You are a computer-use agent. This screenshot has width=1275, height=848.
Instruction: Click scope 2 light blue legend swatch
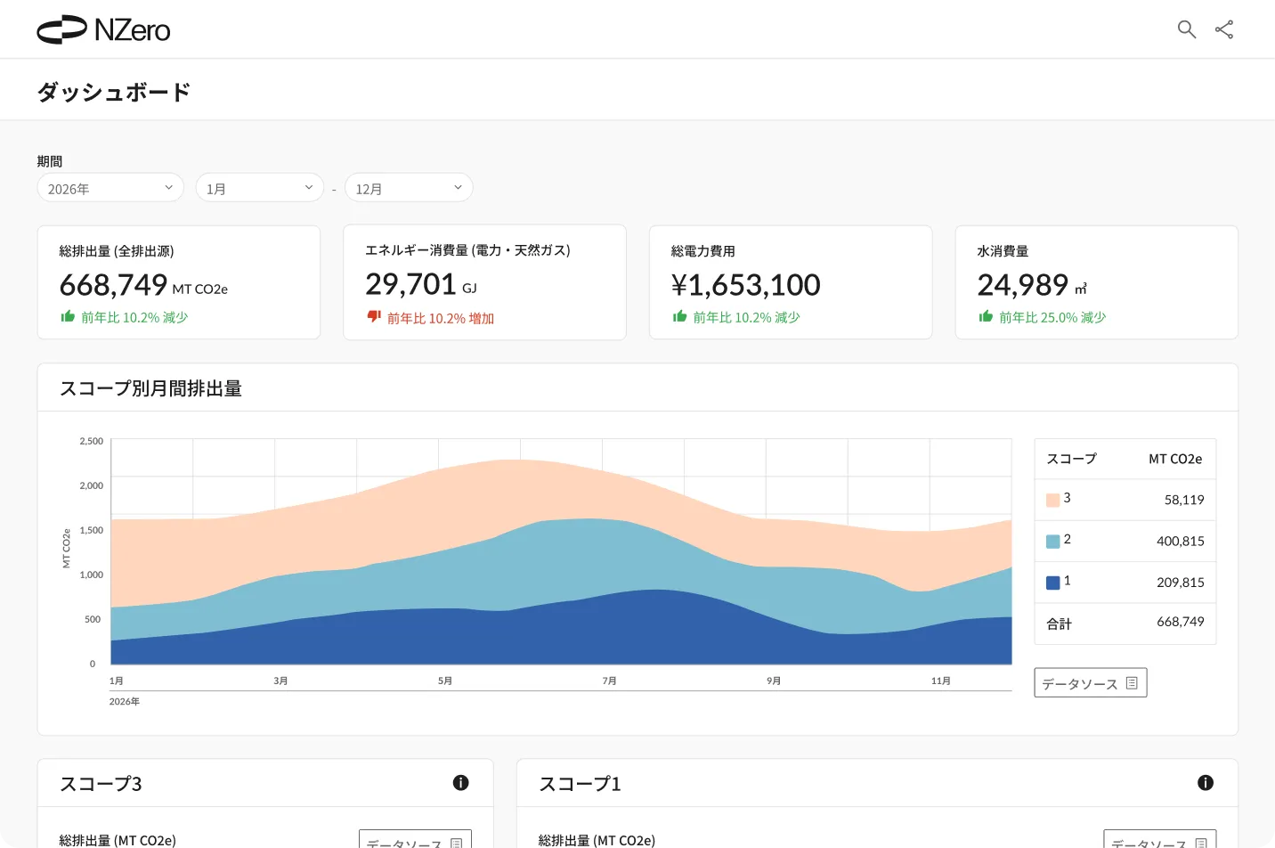1052,541
